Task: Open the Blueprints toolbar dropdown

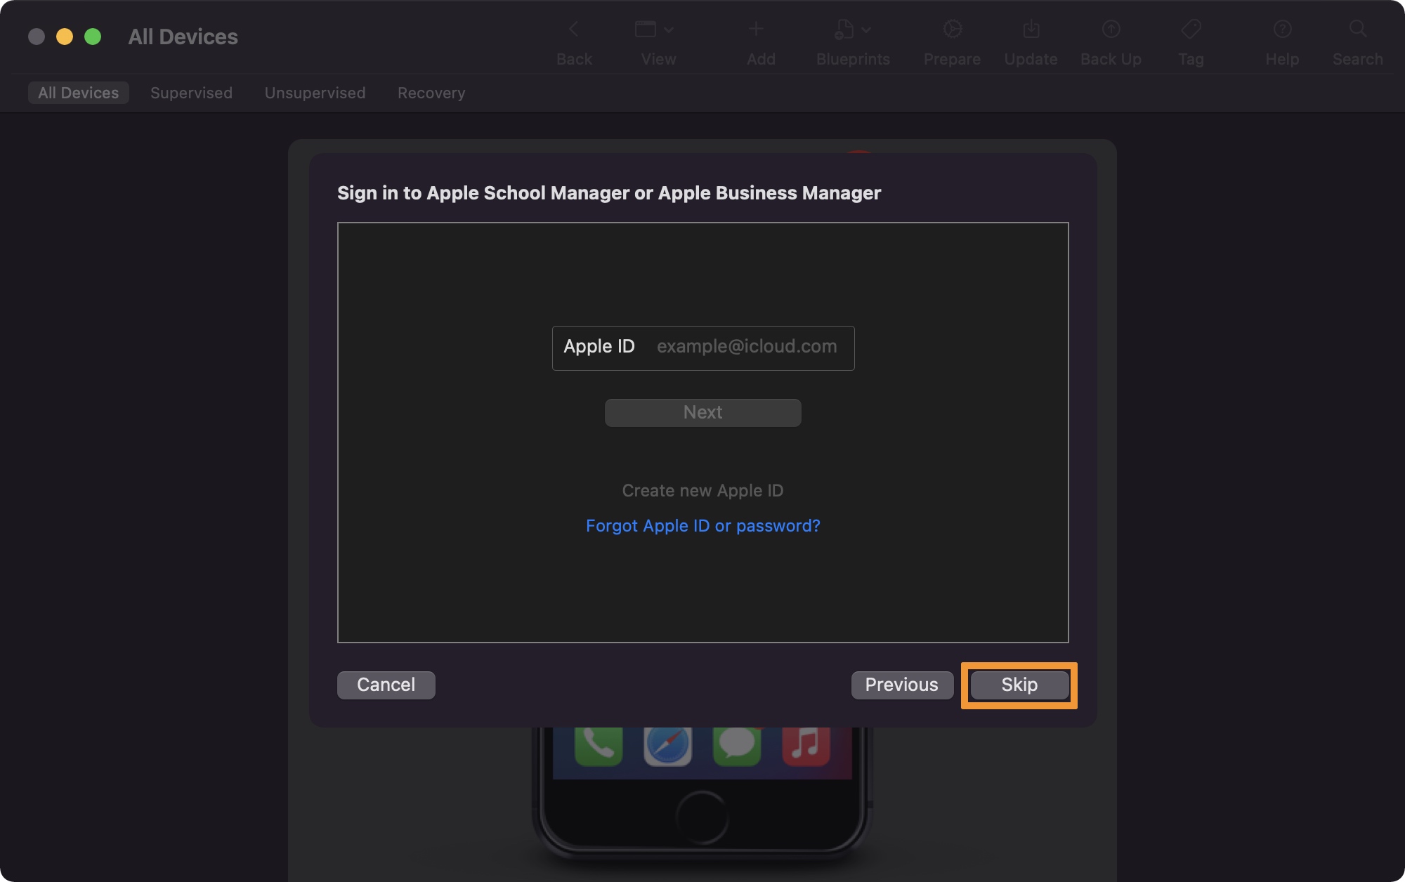Action: tap(852, 29)
